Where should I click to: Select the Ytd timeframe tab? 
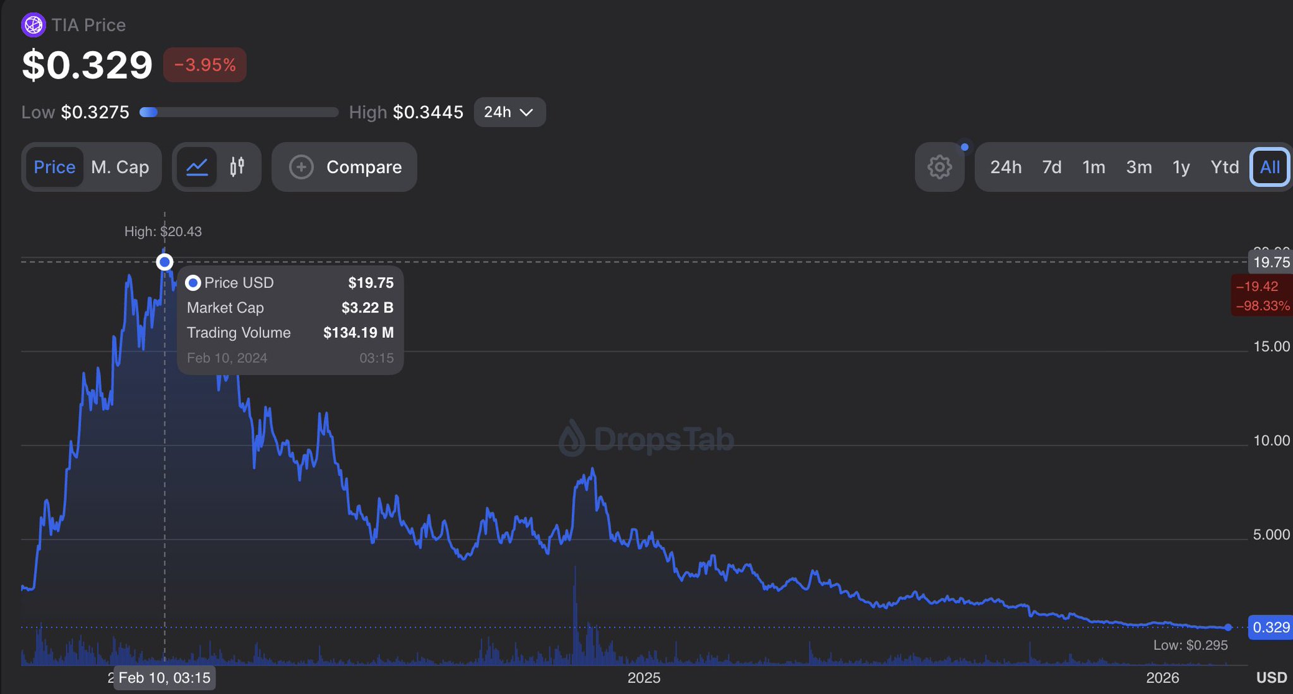point(1224,167)
